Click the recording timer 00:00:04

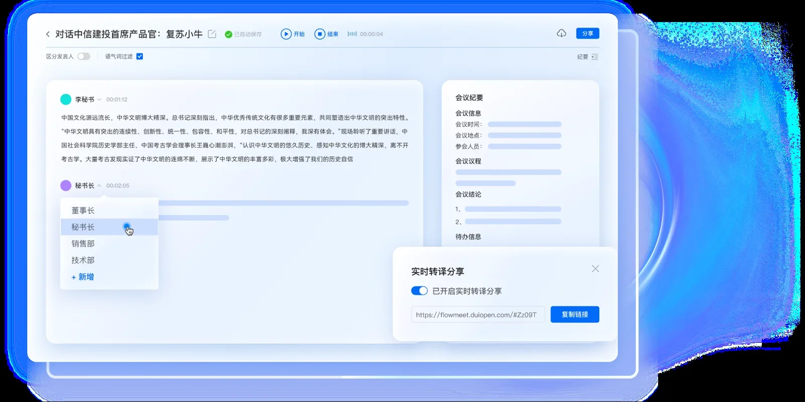(371, 34)
